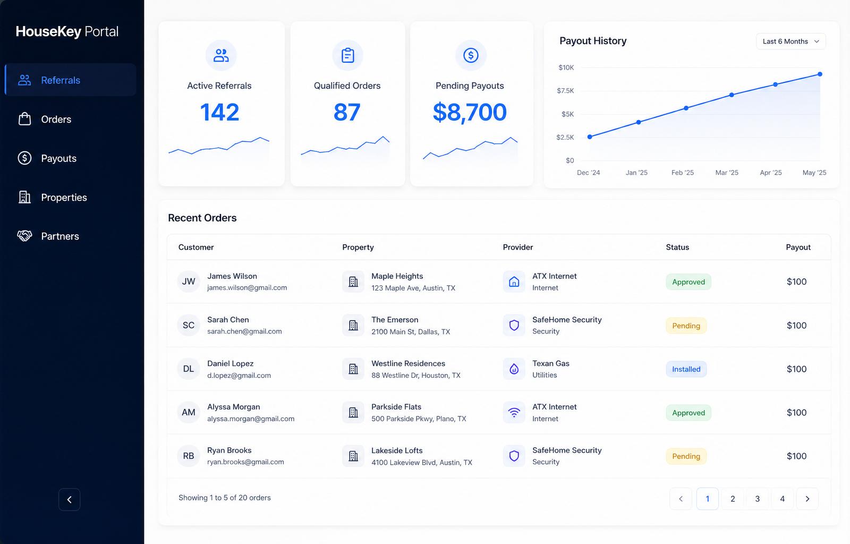Jump to page 2 of orders
Image resolution: width=850 pixels, height=544 pixels.
pyautogui.click(x=733, y=499)
